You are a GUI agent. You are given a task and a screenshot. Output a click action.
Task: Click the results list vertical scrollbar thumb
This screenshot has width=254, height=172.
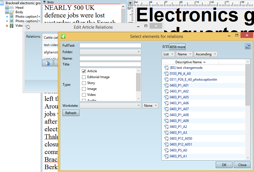[x=248, y=85]
